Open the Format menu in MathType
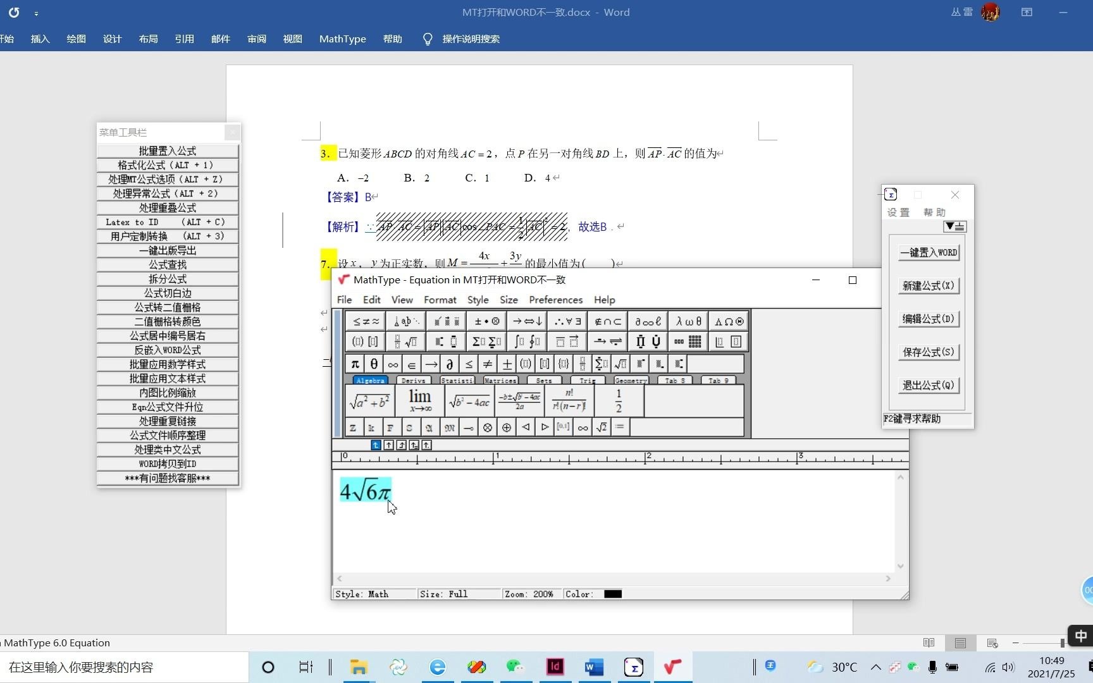The width and height of the screenshot is (1093, 683). click(x=440, y=300)
